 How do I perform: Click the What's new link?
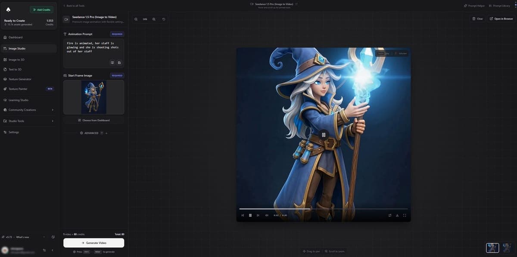click(23, 237)
